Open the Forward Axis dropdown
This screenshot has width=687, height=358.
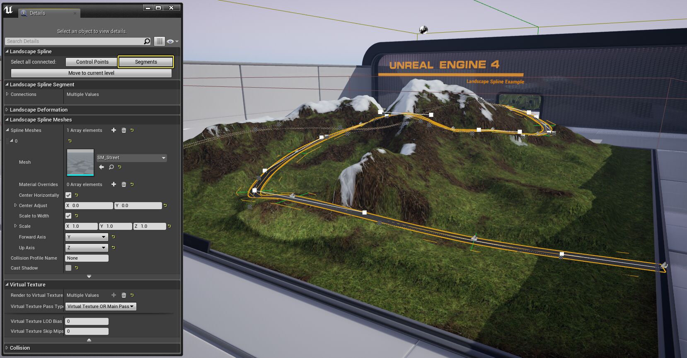pyautogui.click(x=87, y=237)
